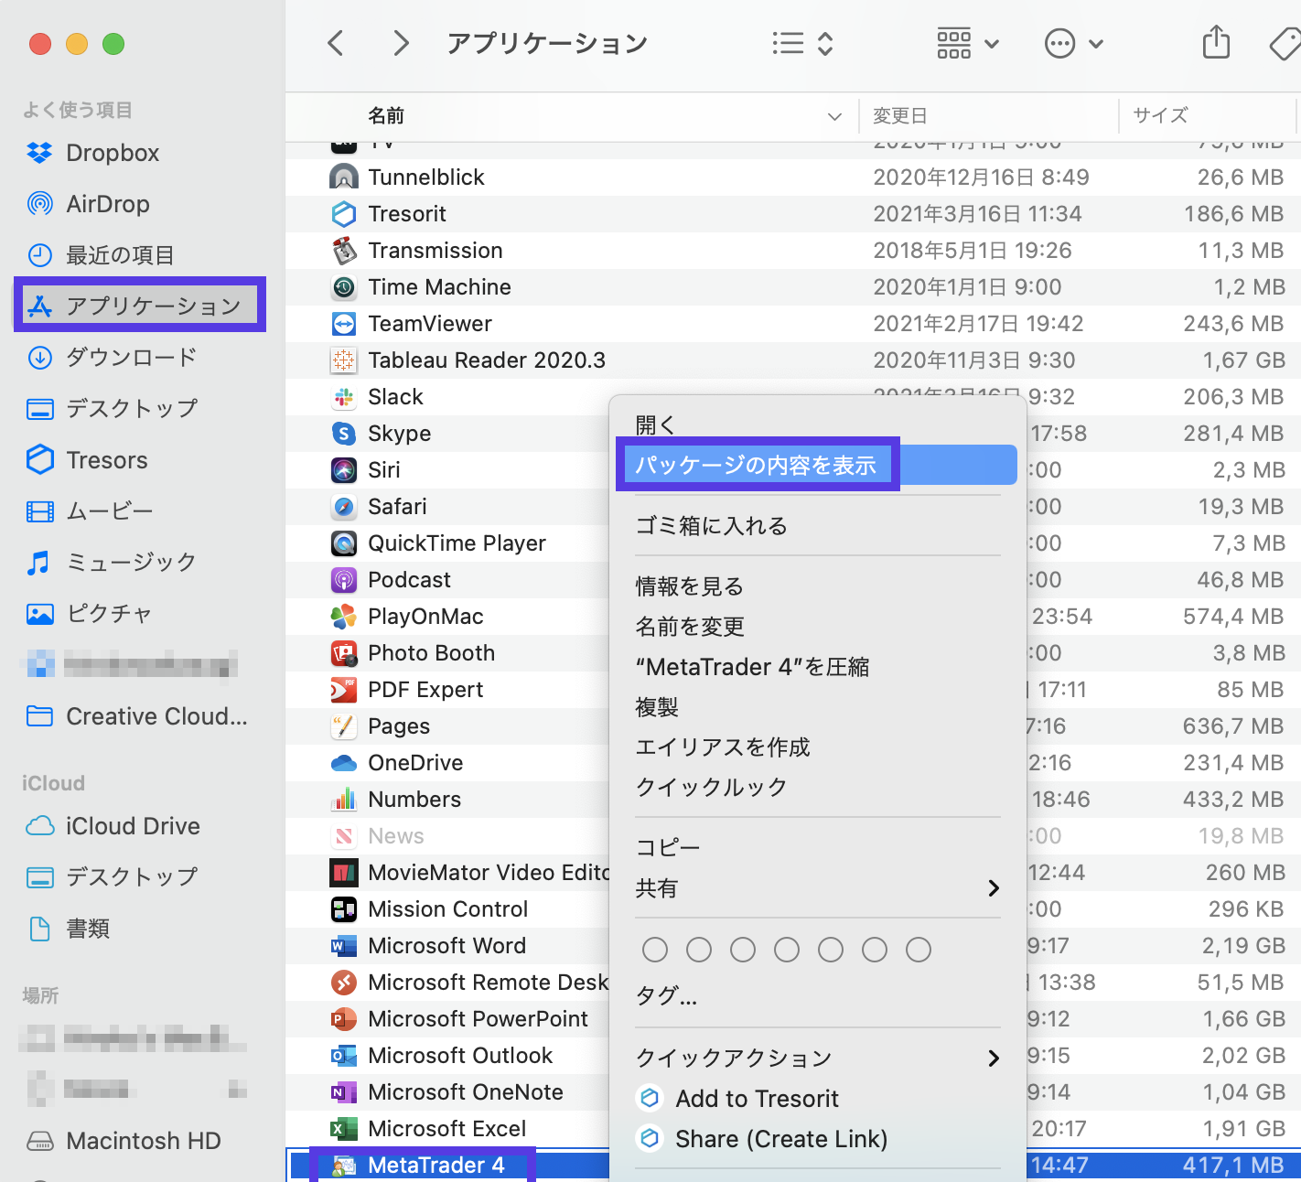The width and height of the screenshot is (1301, 1182).
Task: Select the Time Machine app
Action: pyautogui.click(x=439, y=286)
